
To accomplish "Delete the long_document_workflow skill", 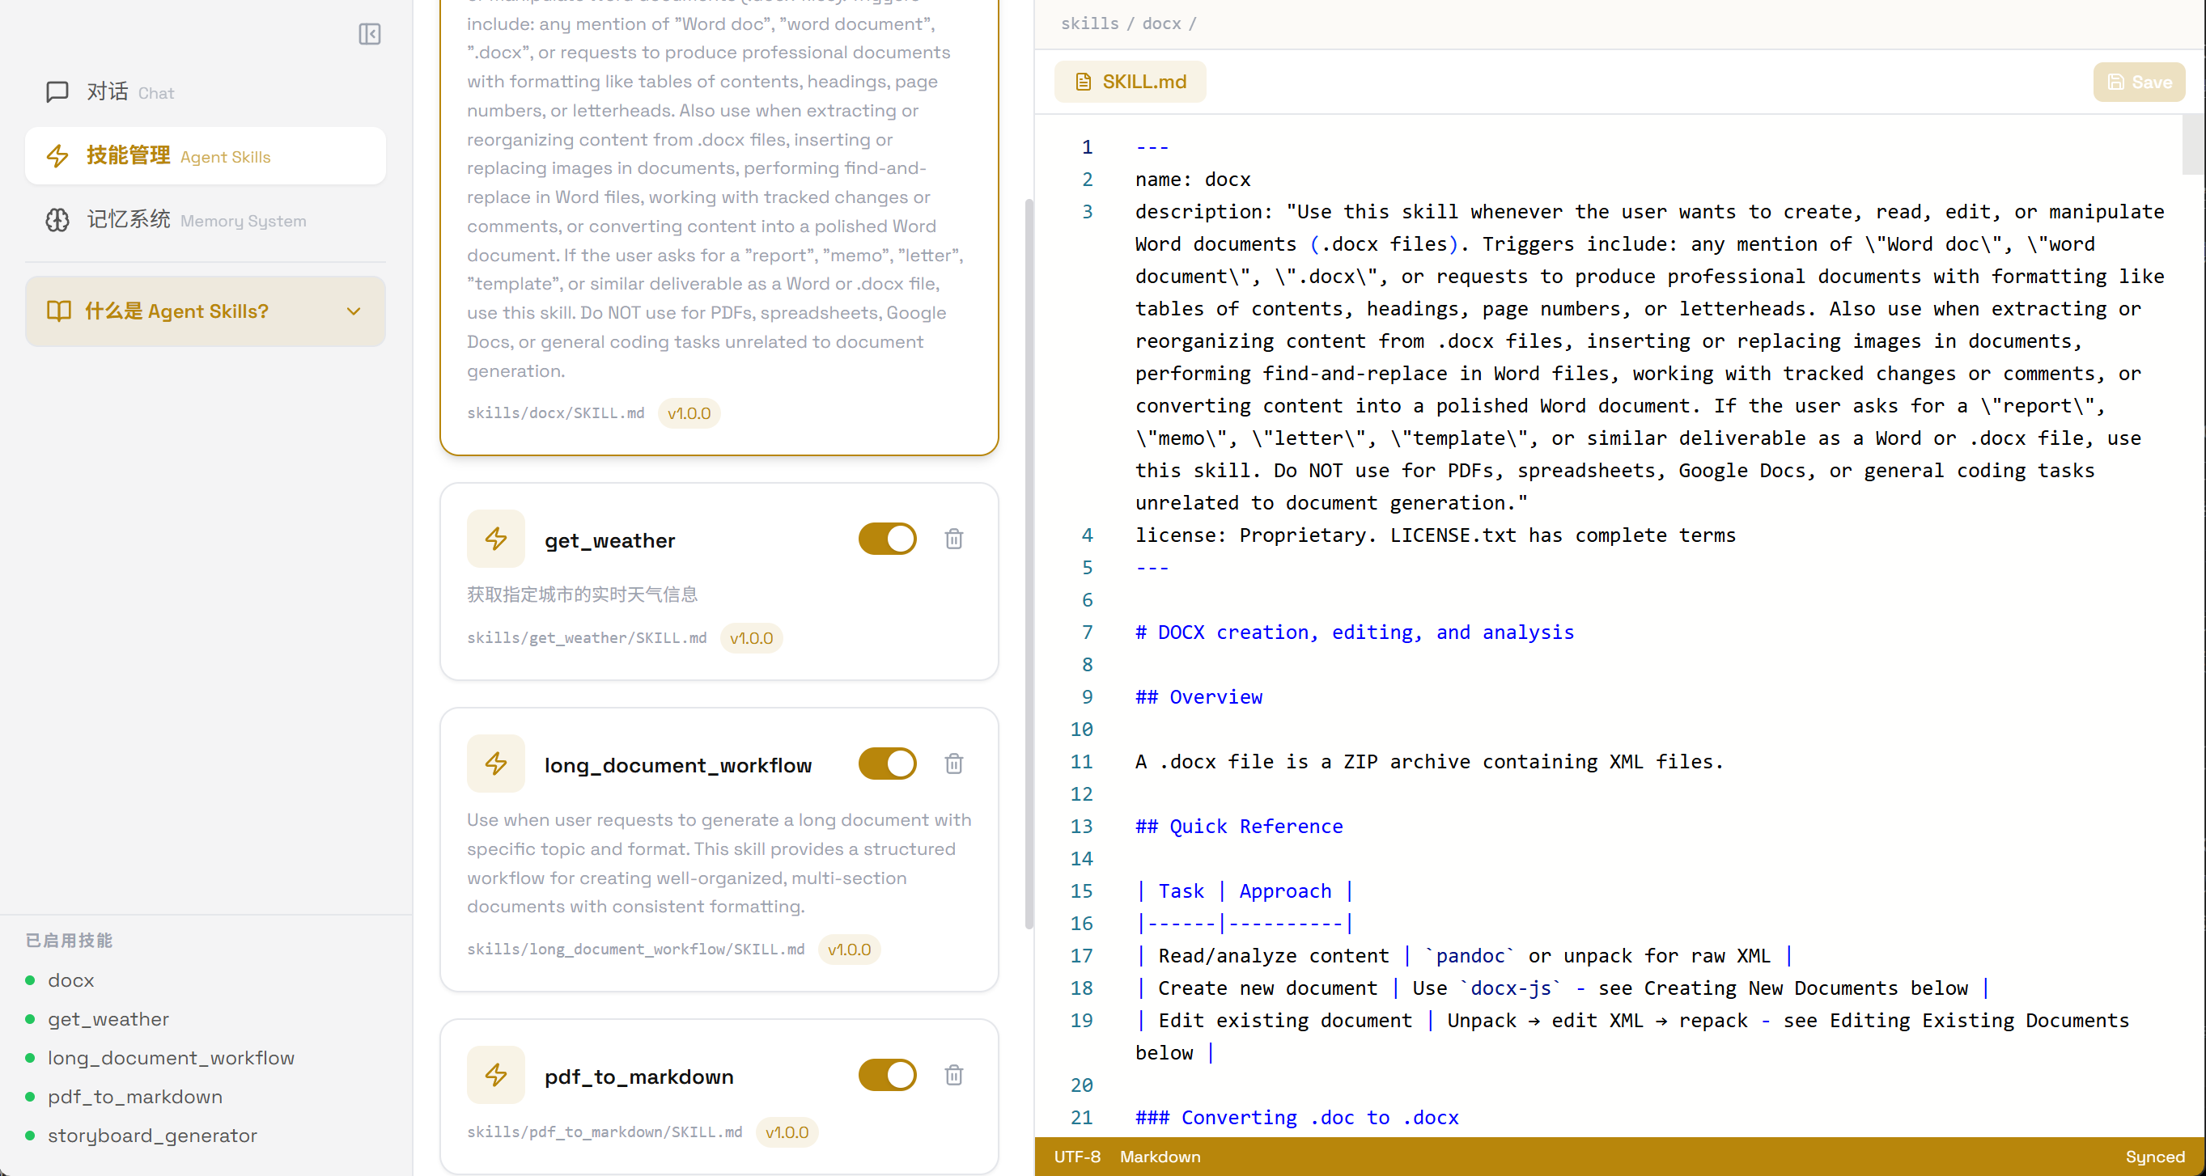I will pos(954,764).
